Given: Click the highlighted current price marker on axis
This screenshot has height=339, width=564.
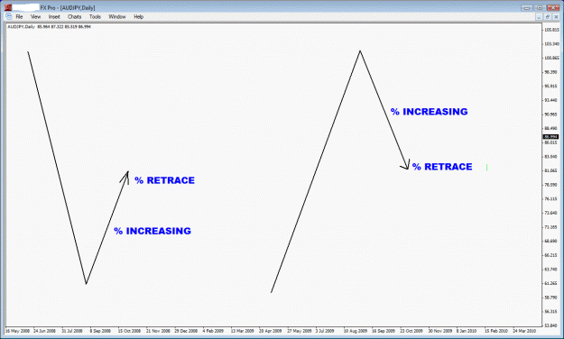Looking at the screenshot, I should pos(550,137).
